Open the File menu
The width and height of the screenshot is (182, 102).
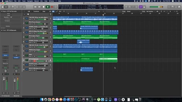click(15, 1)
